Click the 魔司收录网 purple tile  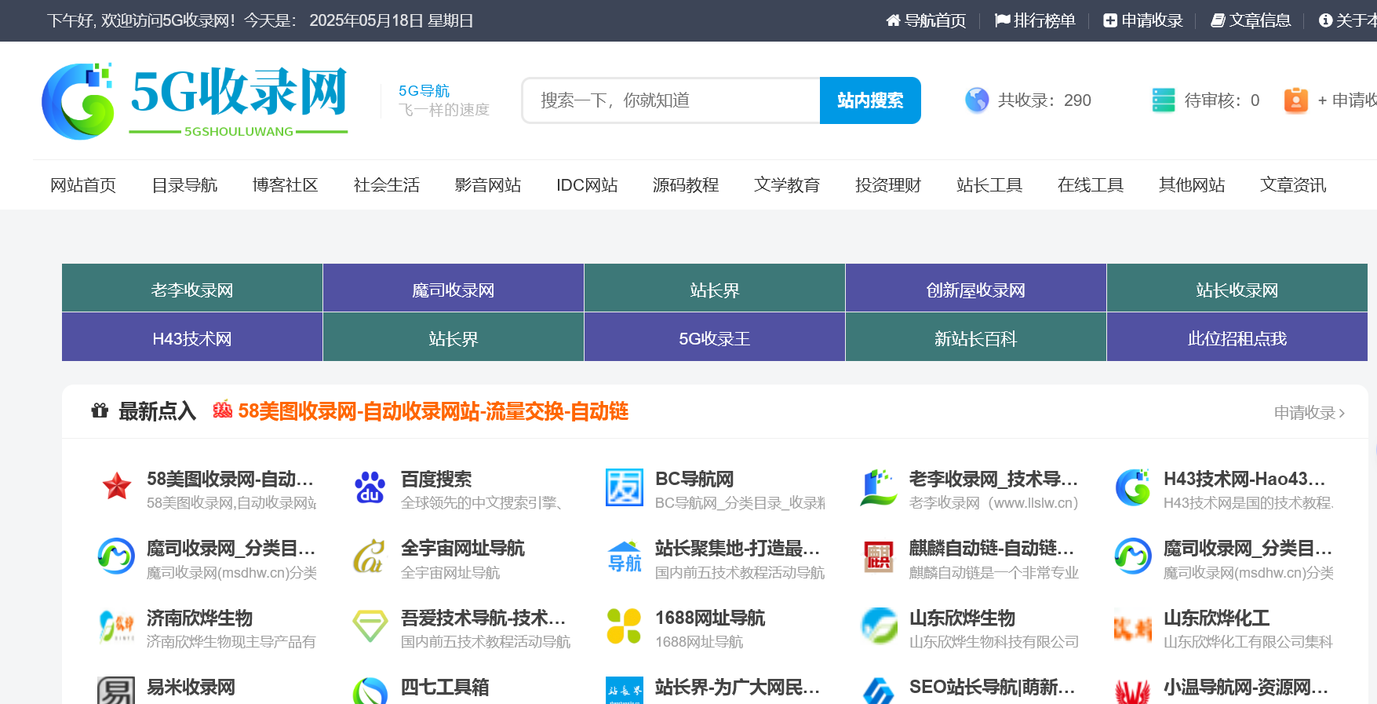454,288
